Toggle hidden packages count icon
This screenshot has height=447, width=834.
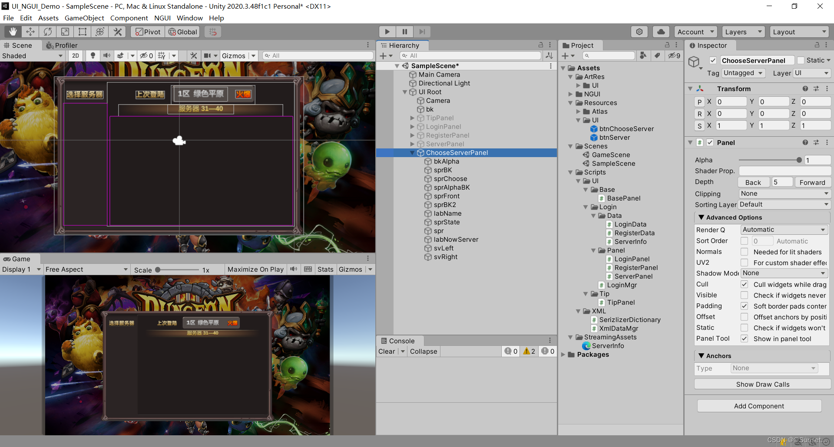pos(674,56)
